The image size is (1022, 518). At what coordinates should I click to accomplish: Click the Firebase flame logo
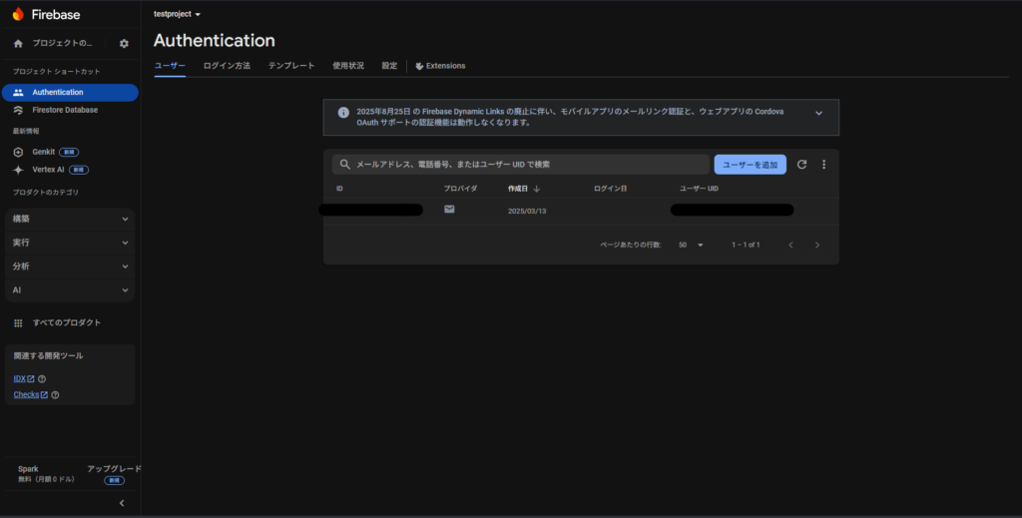click(x=18, y=14)
